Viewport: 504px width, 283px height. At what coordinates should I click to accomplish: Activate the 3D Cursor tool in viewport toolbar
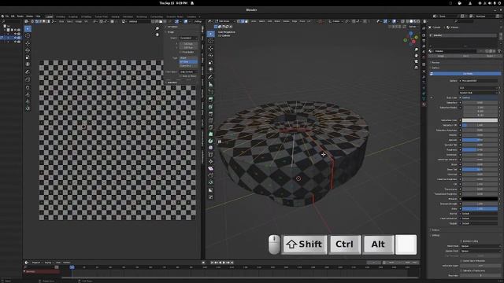coord(210,41)
